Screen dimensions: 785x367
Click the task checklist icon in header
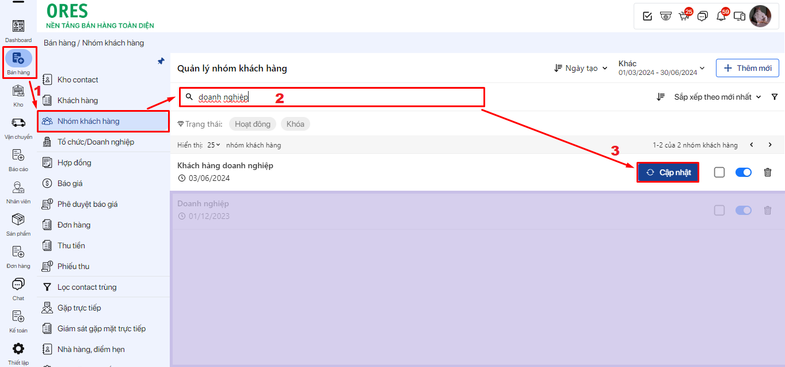[x=647, y=16]
